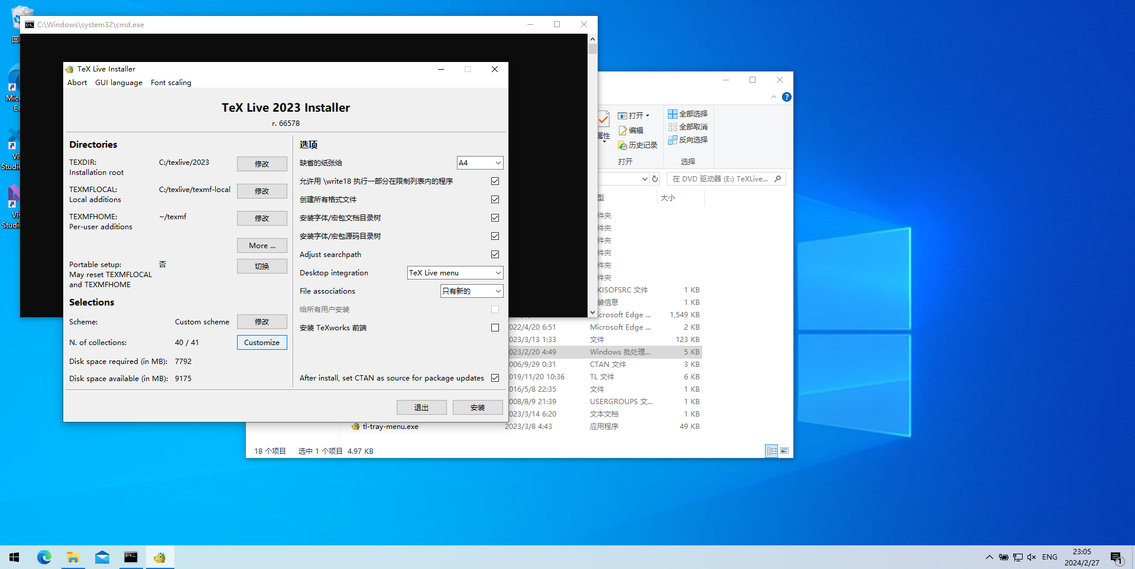Viewport: 1135px width, 569px height.
Task: Click 切换 to toggle portable setup
Action: click(x=262, y=266)
